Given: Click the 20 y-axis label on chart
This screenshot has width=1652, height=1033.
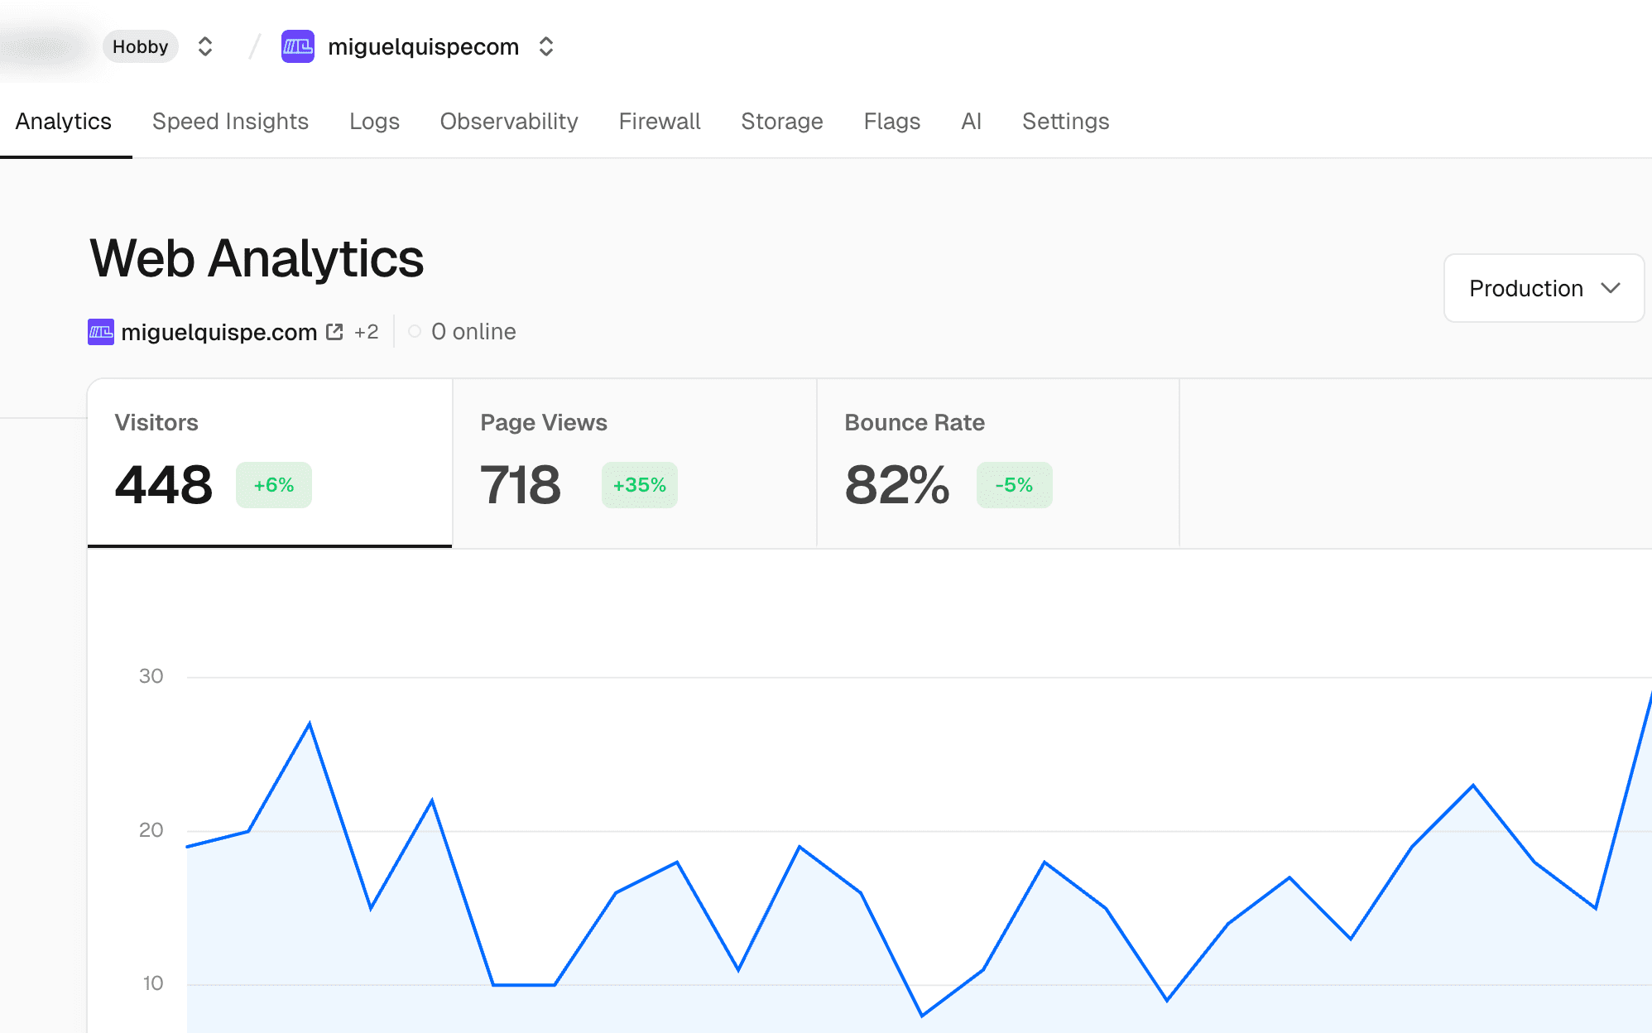Looking at the screenshot, I should tap(151, 830).
